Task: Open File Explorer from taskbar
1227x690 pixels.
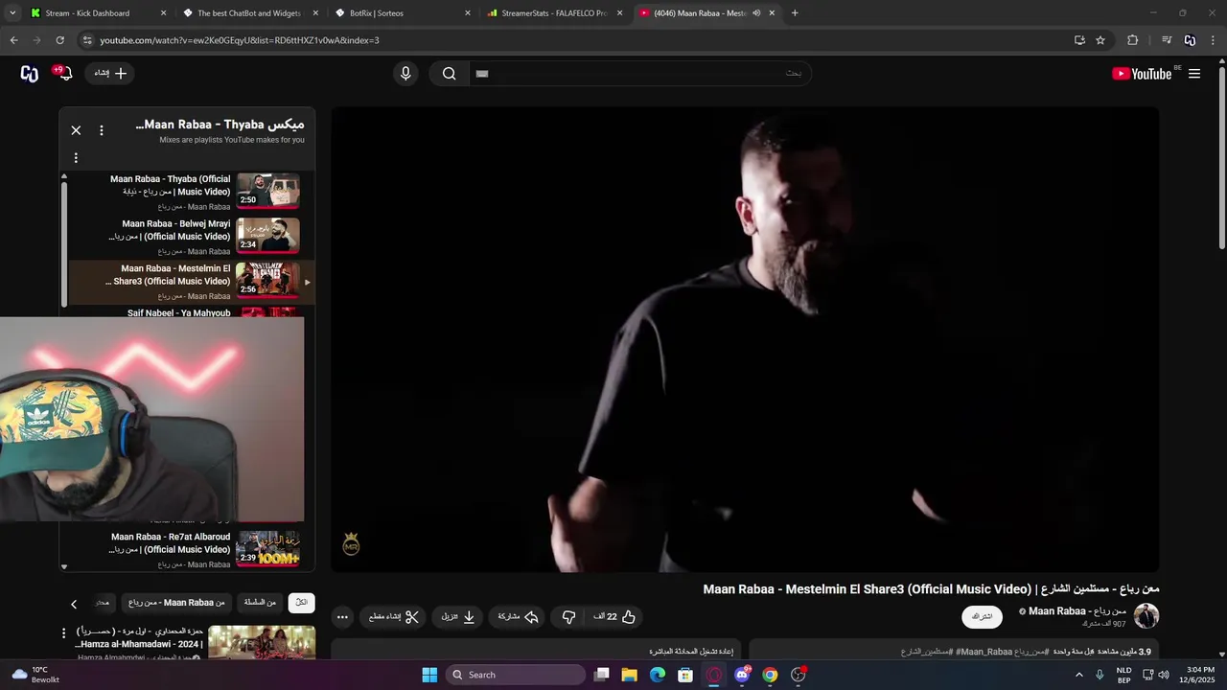Action: point(630,675)
